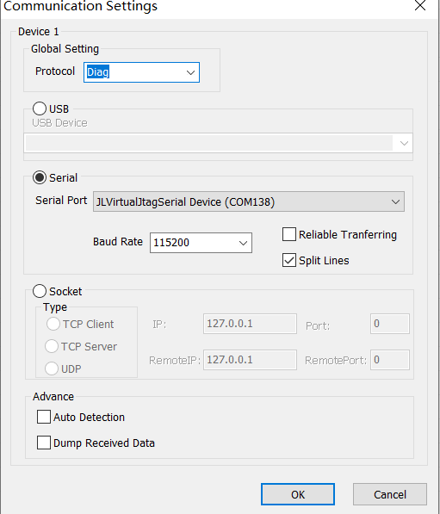The height and width of the screenshot is (514, 440).
Task: Open the USB Device dropdown
Action: pos(218,143)
